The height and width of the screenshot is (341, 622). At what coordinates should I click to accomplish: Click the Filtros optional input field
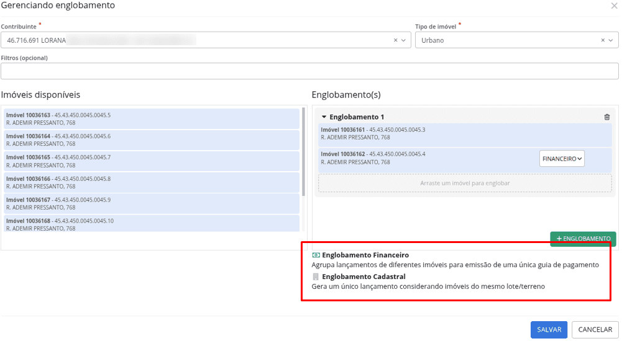[309, 71]
